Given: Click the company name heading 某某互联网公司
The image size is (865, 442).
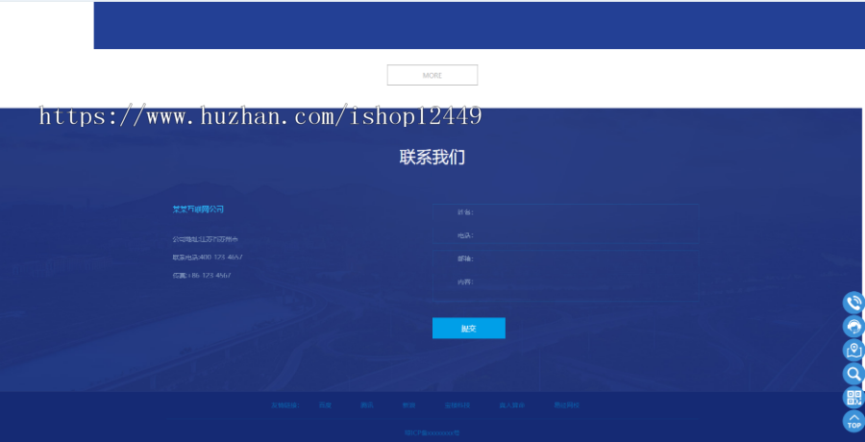Looking at the screenshot, I should (x=198, y=209).
